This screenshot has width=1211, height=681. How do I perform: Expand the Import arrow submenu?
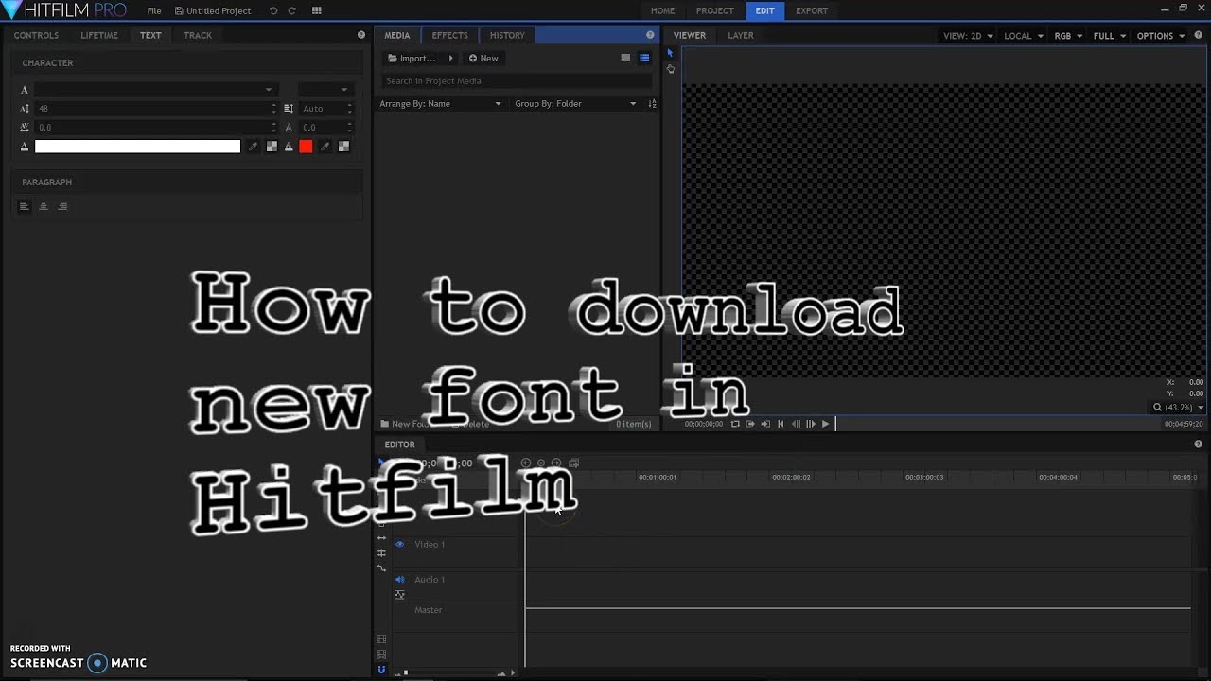coord(450,58)
